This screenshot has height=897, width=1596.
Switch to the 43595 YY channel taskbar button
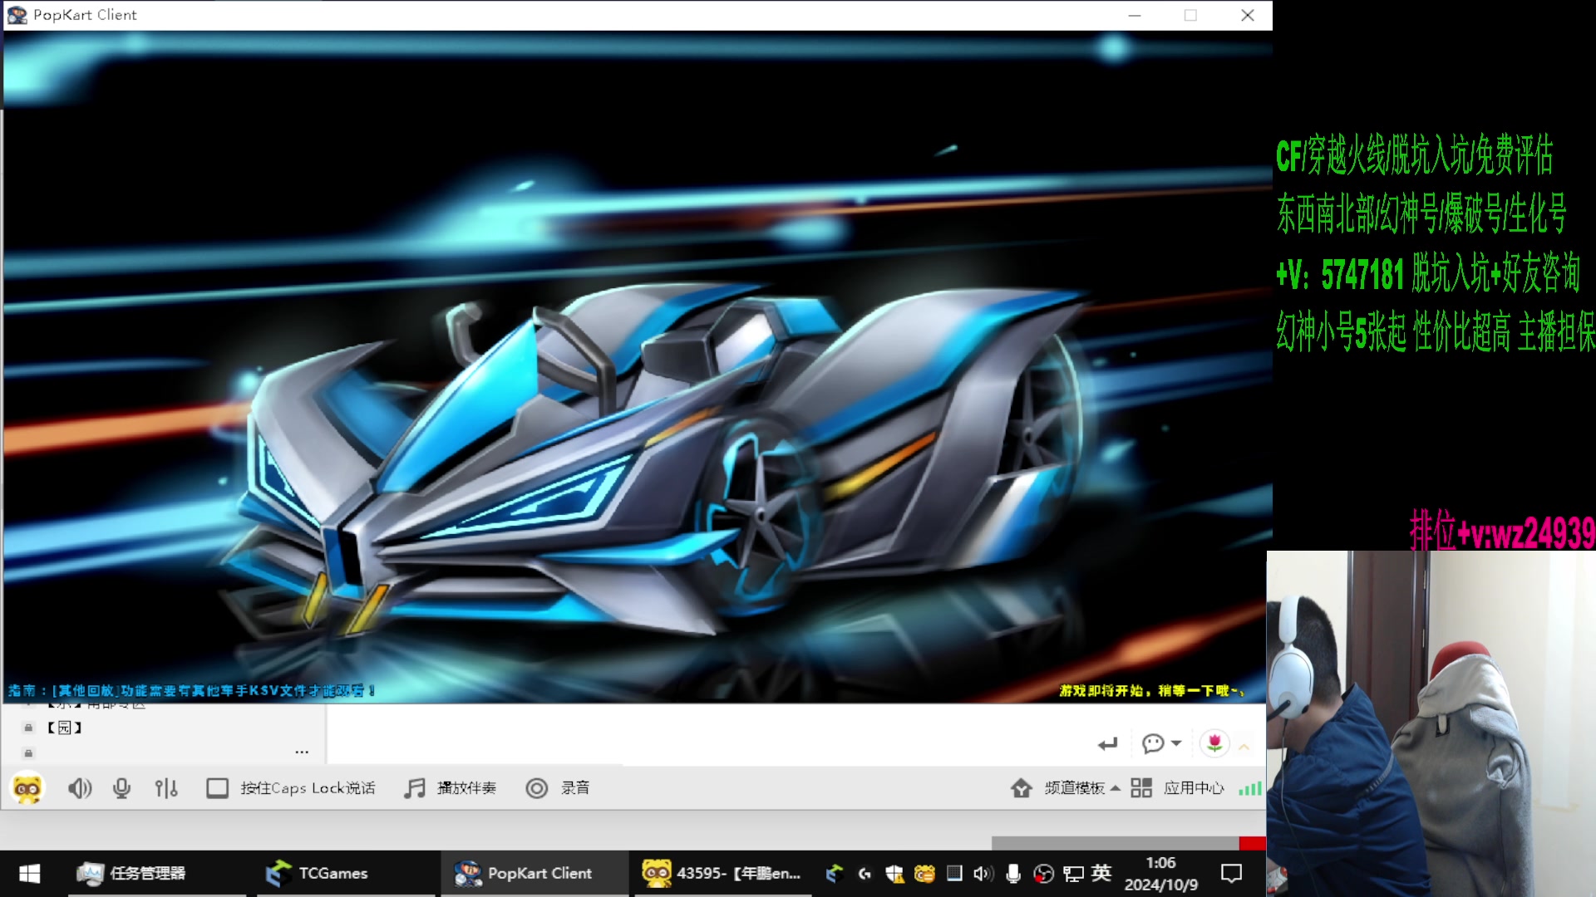tap(722, 874)
